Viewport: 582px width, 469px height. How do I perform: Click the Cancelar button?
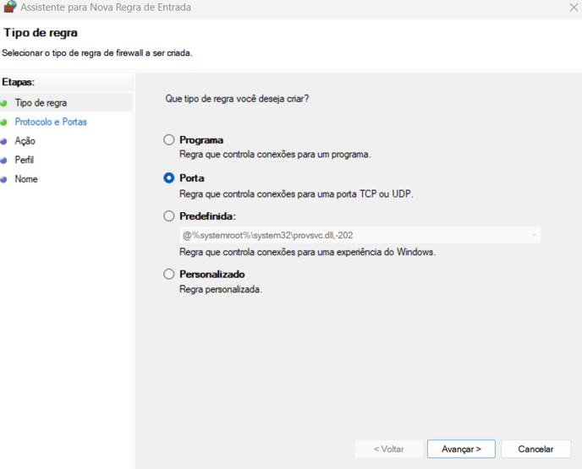click(x=535, y=449)
